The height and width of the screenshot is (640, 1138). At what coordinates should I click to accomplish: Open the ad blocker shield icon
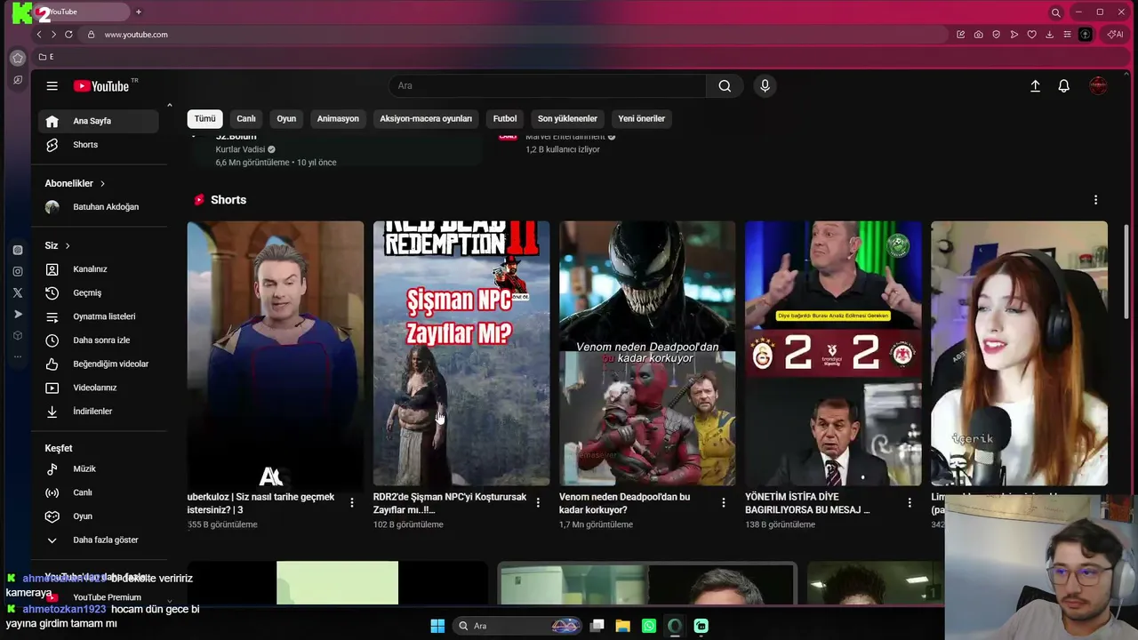click(x=996, y=35)
